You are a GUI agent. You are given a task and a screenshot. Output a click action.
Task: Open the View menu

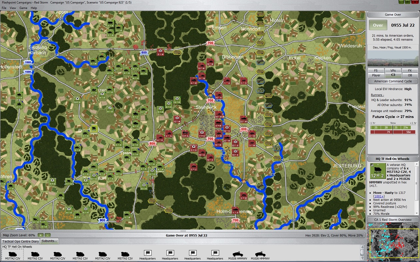click(x=13, y=8)
